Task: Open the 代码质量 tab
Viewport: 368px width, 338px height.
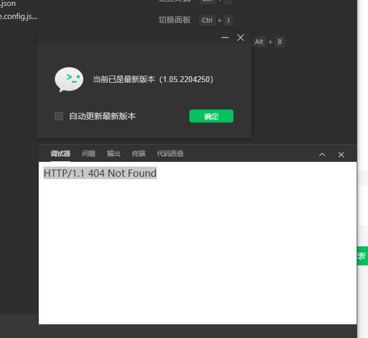Action: [170, 154]
